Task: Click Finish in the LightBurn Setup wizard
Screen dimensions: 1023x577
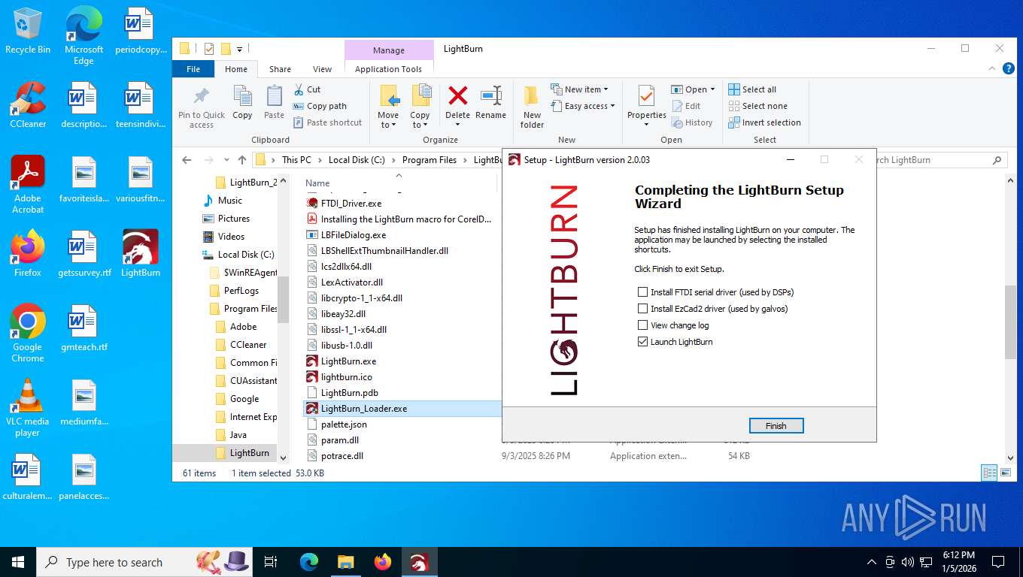Action: (x=776, y=426)
